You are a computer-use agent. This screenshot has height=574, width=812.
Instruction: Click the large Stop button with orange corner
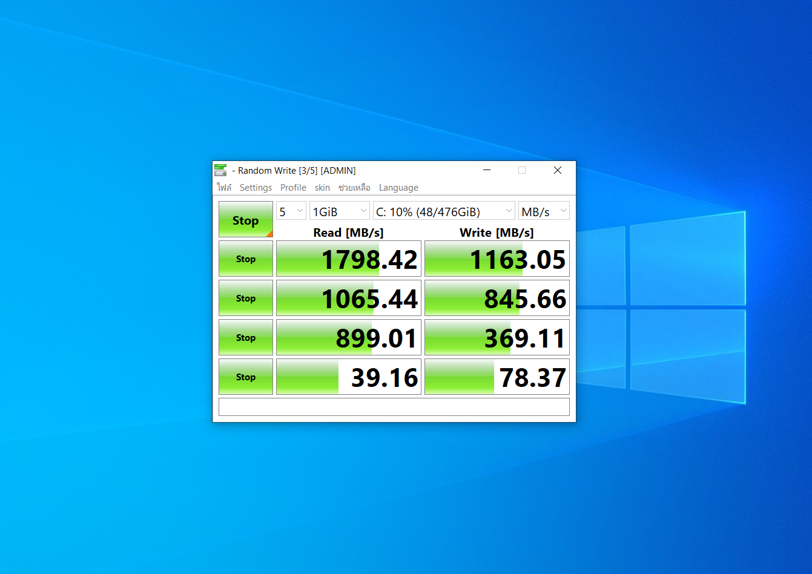[246, 219]
